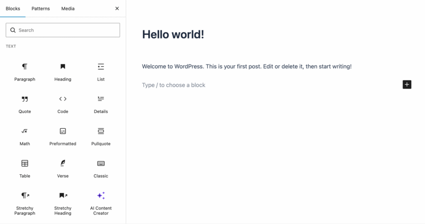The image size is (425, 224).
Task: Insert a Paragraph block
Action: [x=25, y=71]
